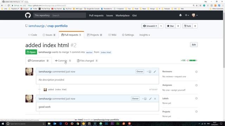The image size is (225, 126).
Task: Reload the page in browser
Action: click(8, 6)
